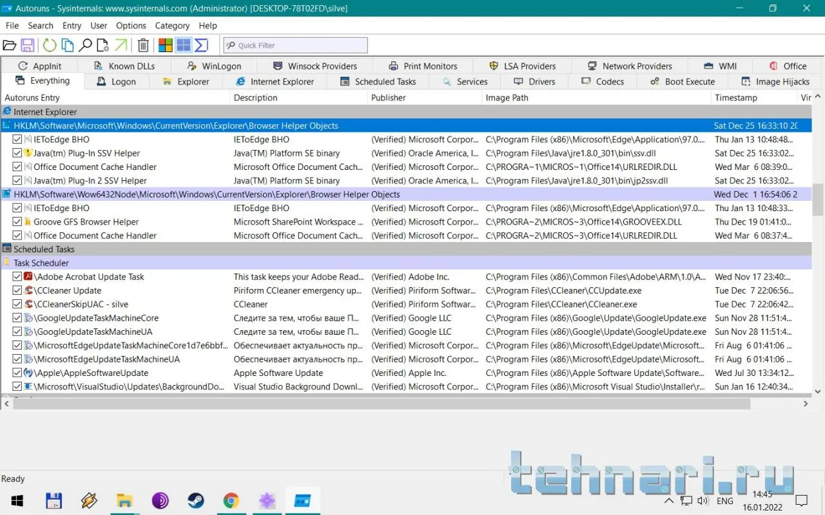The width and height of the screenshot is (825, 515).
Task: Expand the Entry menu
Action: pos(72,26)
